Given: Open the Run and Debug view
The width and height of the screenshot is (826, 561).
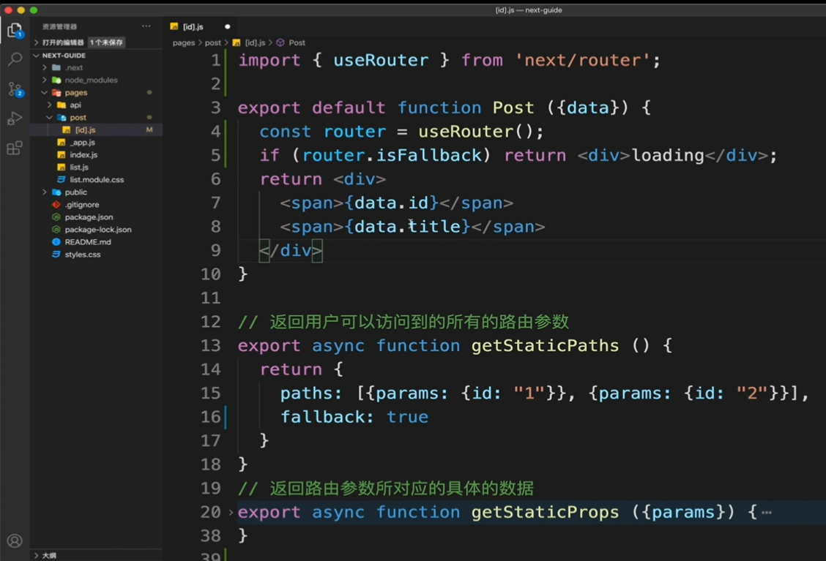Looking at the screenshot, I should point(15,118).
